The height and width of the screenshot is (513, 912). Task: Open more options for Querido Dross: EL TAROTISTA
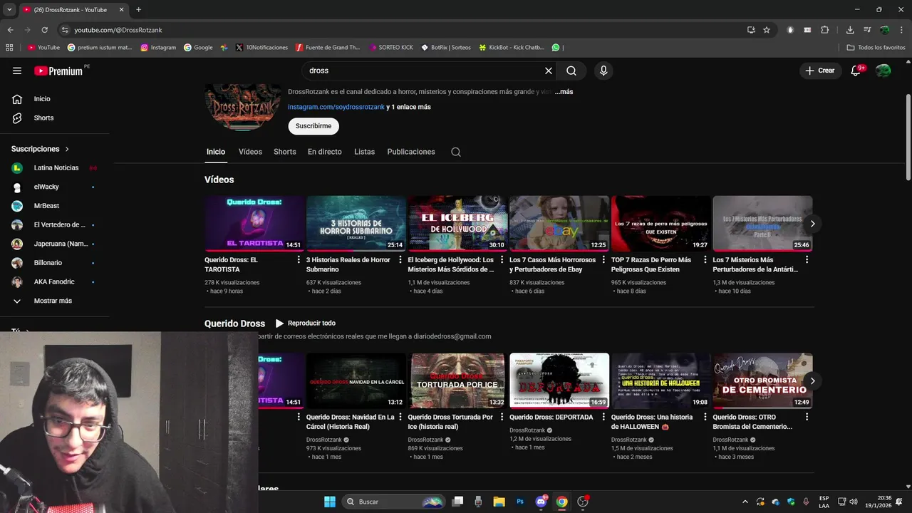299,260
